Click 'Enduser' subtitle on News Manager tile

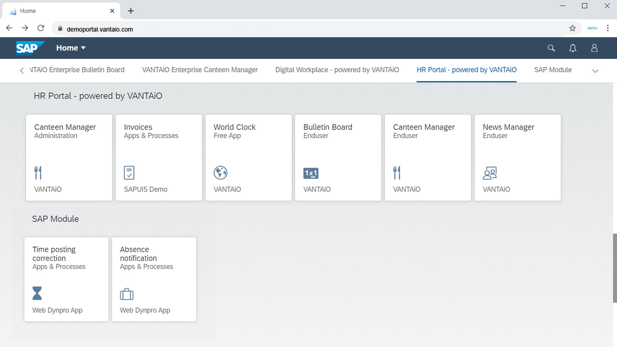[x=495, y=136]
